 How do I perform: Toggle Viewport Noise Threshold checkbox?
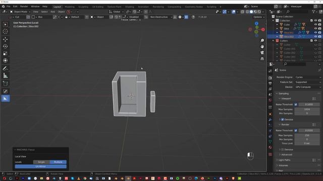tap(296, 105)
